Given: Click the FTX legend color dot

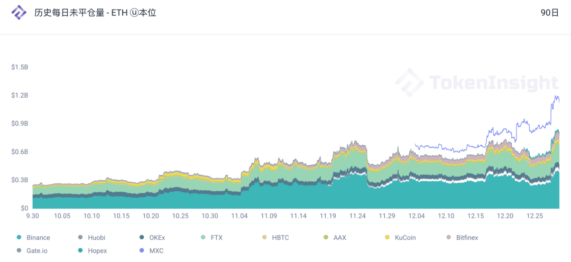Looking at the screenshot, I should [x=203, y=238].
